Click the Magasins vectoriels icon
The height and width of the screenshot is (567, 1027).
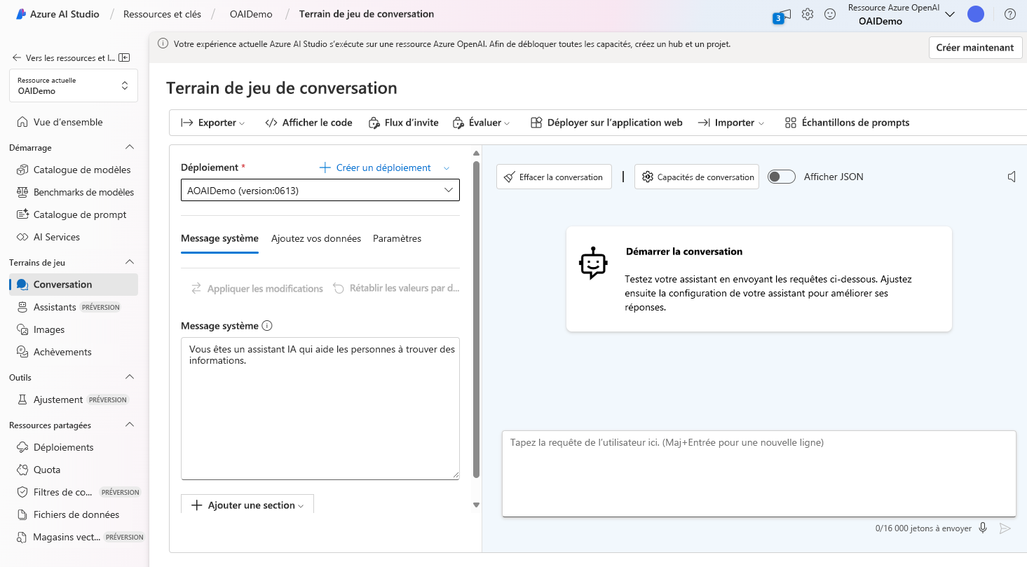point(22,537)
